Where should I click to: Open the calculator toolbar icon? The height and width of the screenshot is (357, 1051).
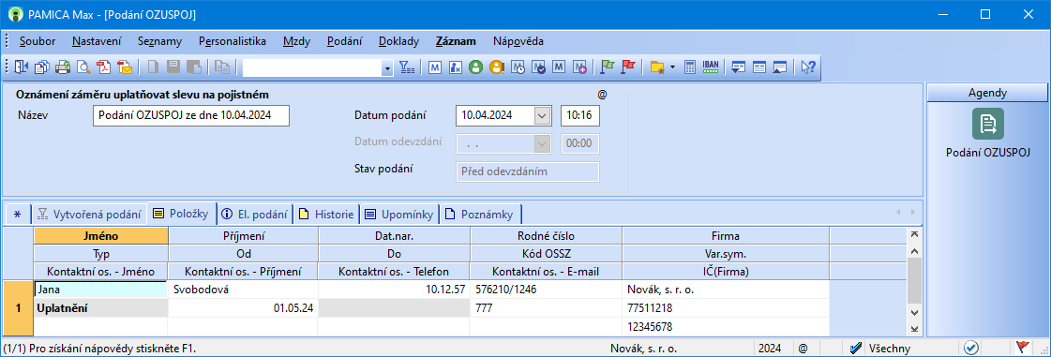pyautogui.click(x=690, y=67)
